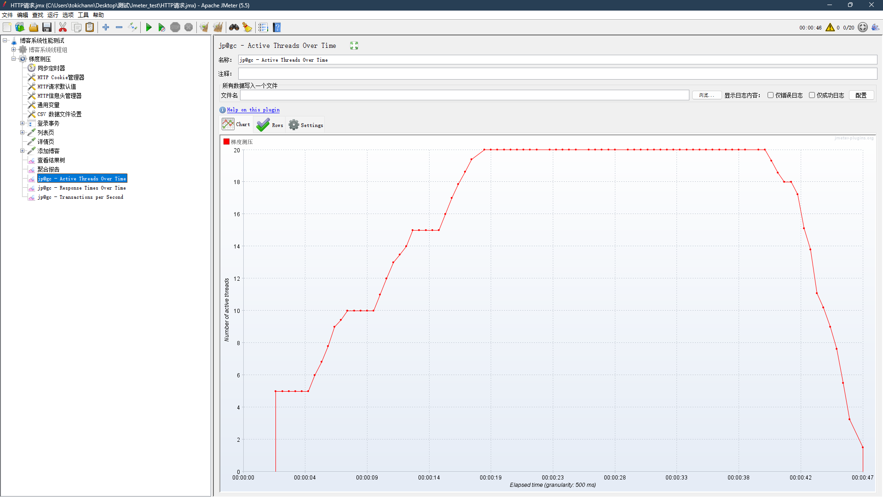
Task: Open the 运行 menu
Action: 53,15
